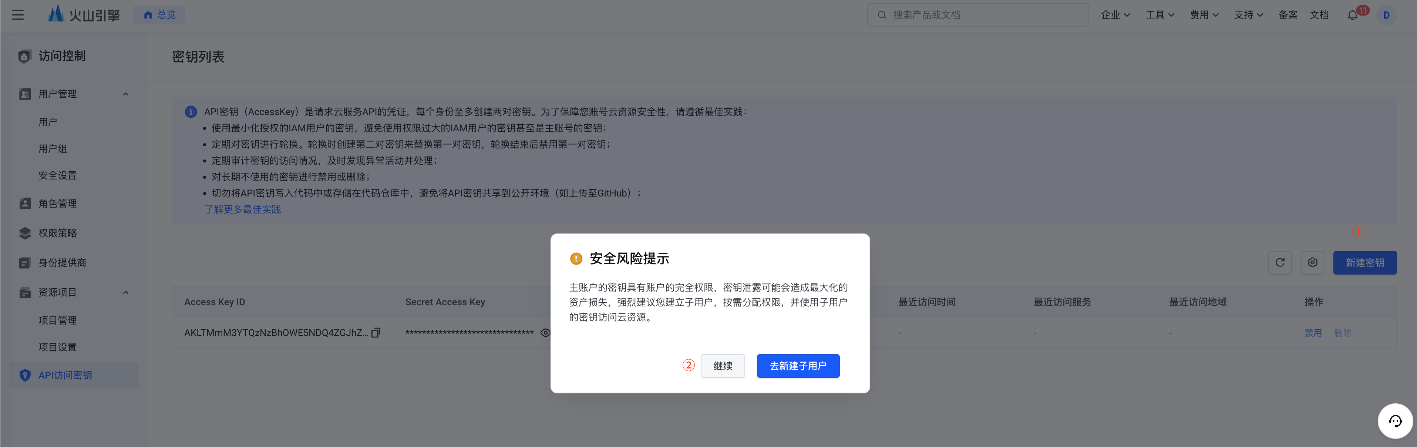1417x447 pixels.
Task: Click the refresh key list icon
Action: click(1279, 263)
